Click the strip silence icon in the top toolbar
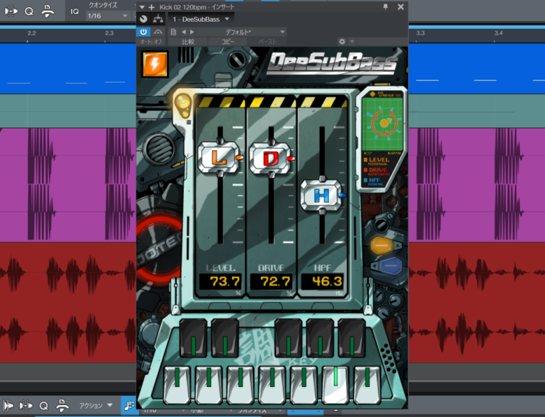545x417 pixels. (48, 11)
